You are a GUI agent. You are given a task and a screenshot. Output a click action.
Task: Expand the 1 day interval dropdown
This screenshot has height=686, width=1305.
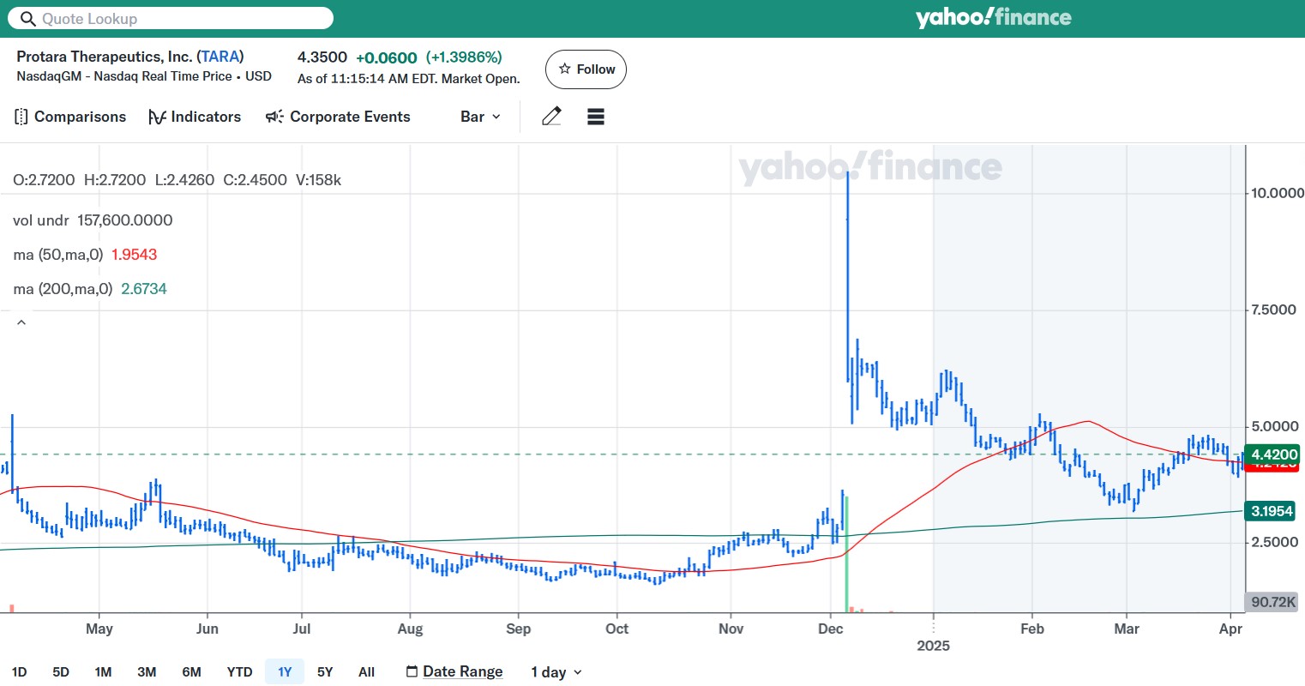pyautogui.click(x=556, y=672)
